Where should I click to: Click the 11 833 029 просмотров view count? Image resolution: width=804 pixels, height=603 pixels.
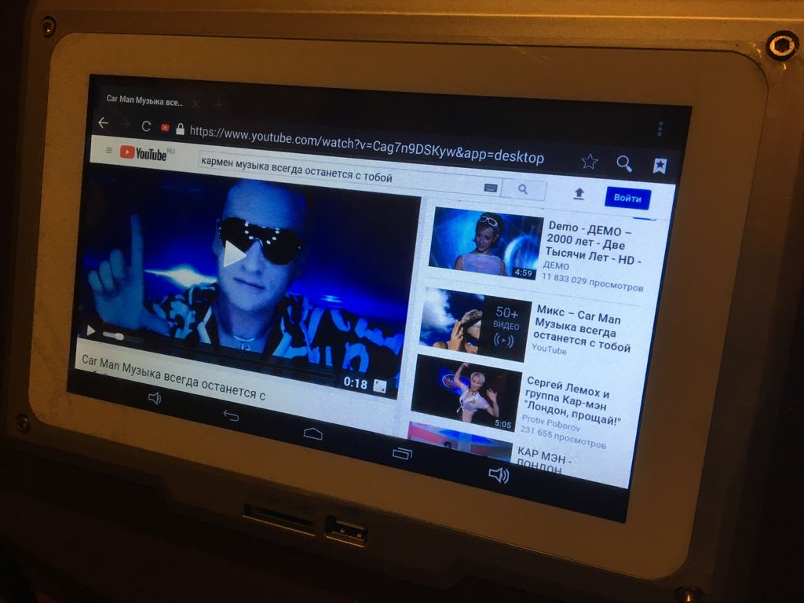[592, 282]
